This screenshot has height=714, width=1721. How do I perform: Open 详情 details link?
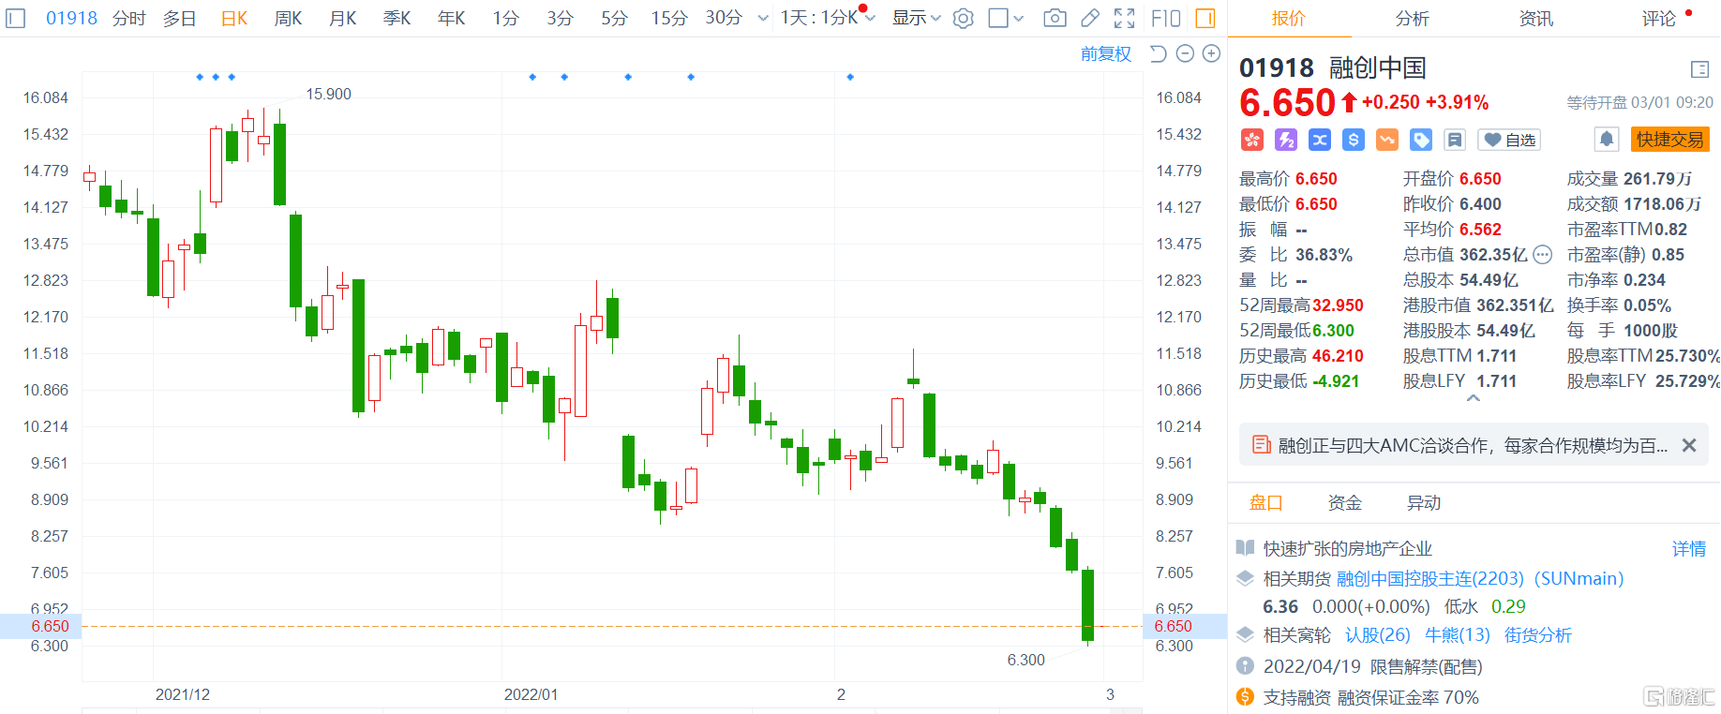pos(1689,548)
